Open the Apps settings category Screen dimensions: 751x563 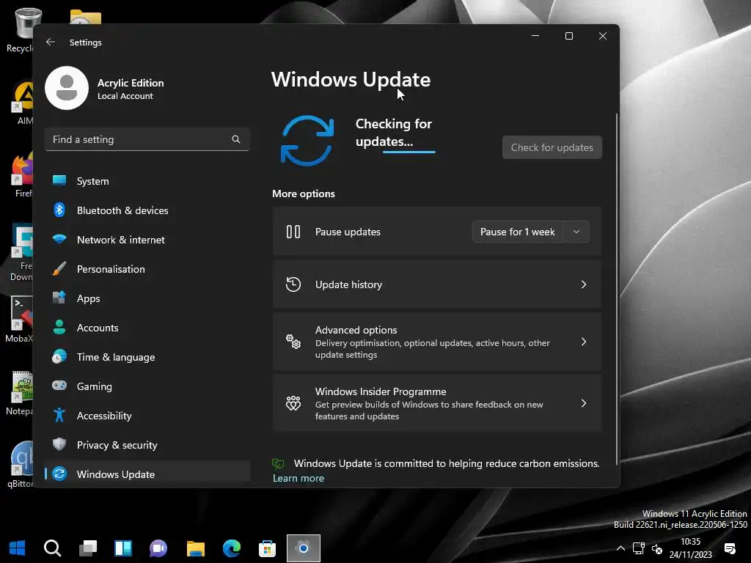click(x=147, y=298)
